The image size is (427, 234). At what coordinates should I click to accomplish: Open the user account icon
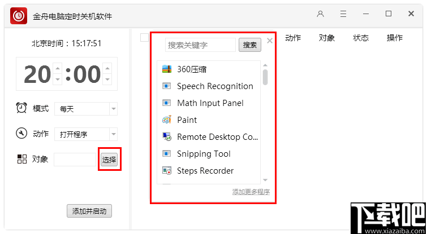[x=321, y=14]
